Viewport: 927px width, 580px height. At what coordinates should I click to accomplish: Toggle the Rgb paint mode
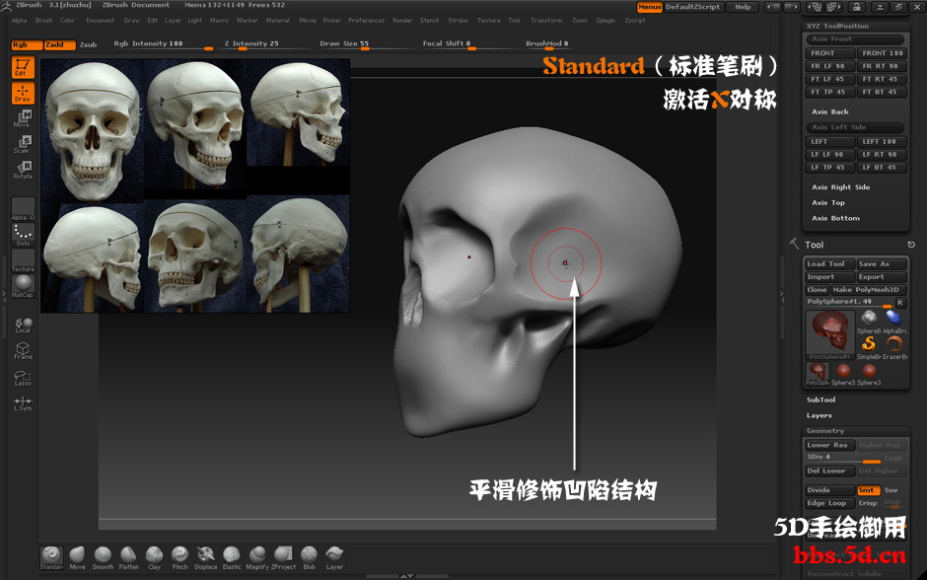28,45
